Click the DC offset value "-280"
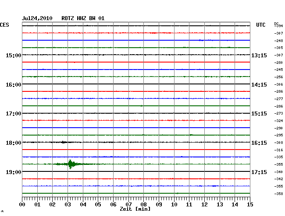 278,63
